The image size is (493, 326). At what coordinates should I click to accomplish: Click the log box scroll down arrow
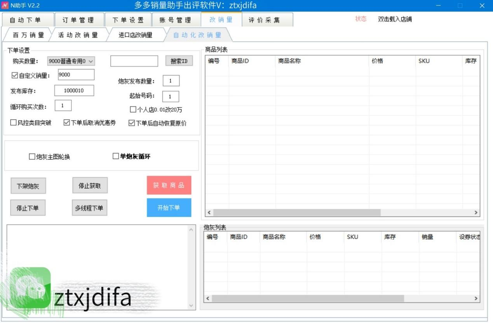point(191,305)
